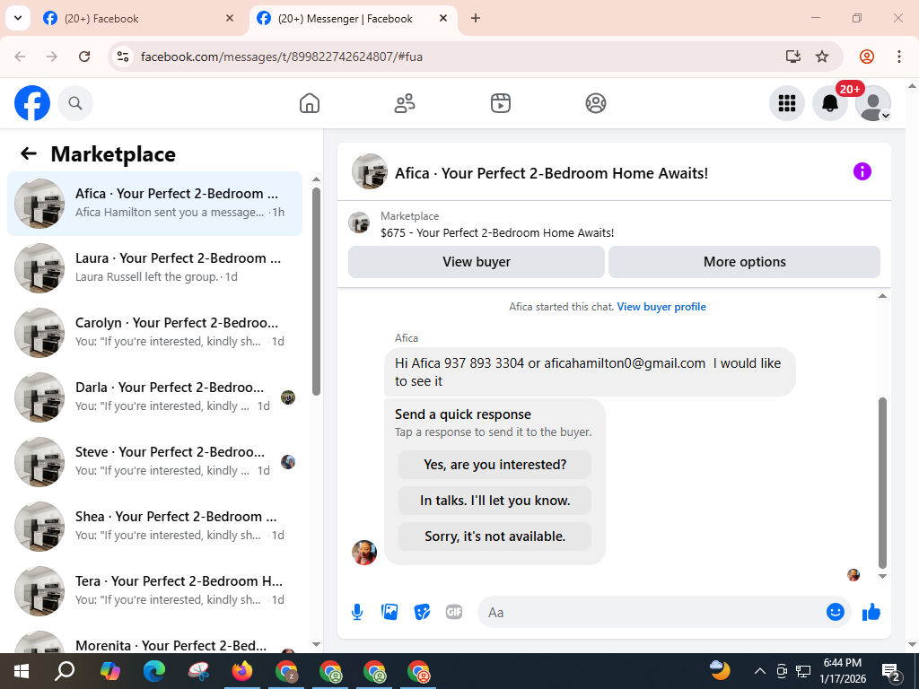The width and height of the screenshot is (919, 689).
Task: Open conversation info purple icon
Action: pos(862,171)
